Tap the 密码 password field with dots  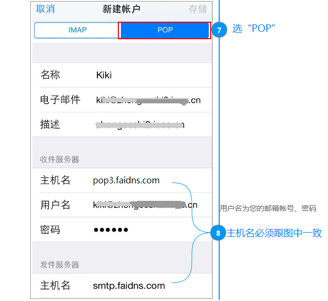pos(122,230)
